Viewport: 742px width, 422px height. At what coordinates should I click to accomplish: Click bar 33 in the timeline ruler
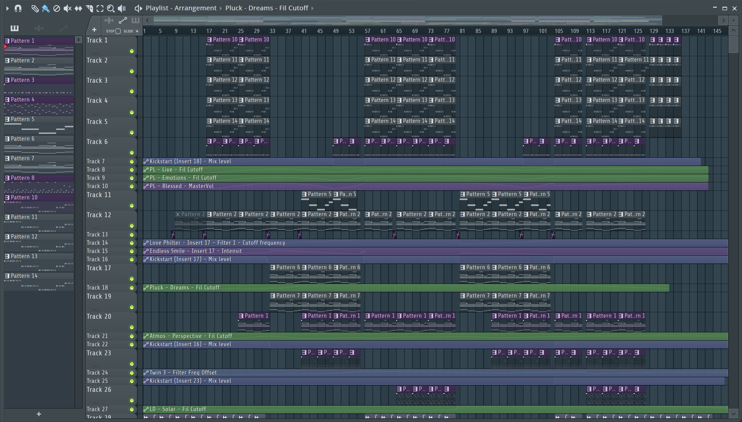coord(272,31)
